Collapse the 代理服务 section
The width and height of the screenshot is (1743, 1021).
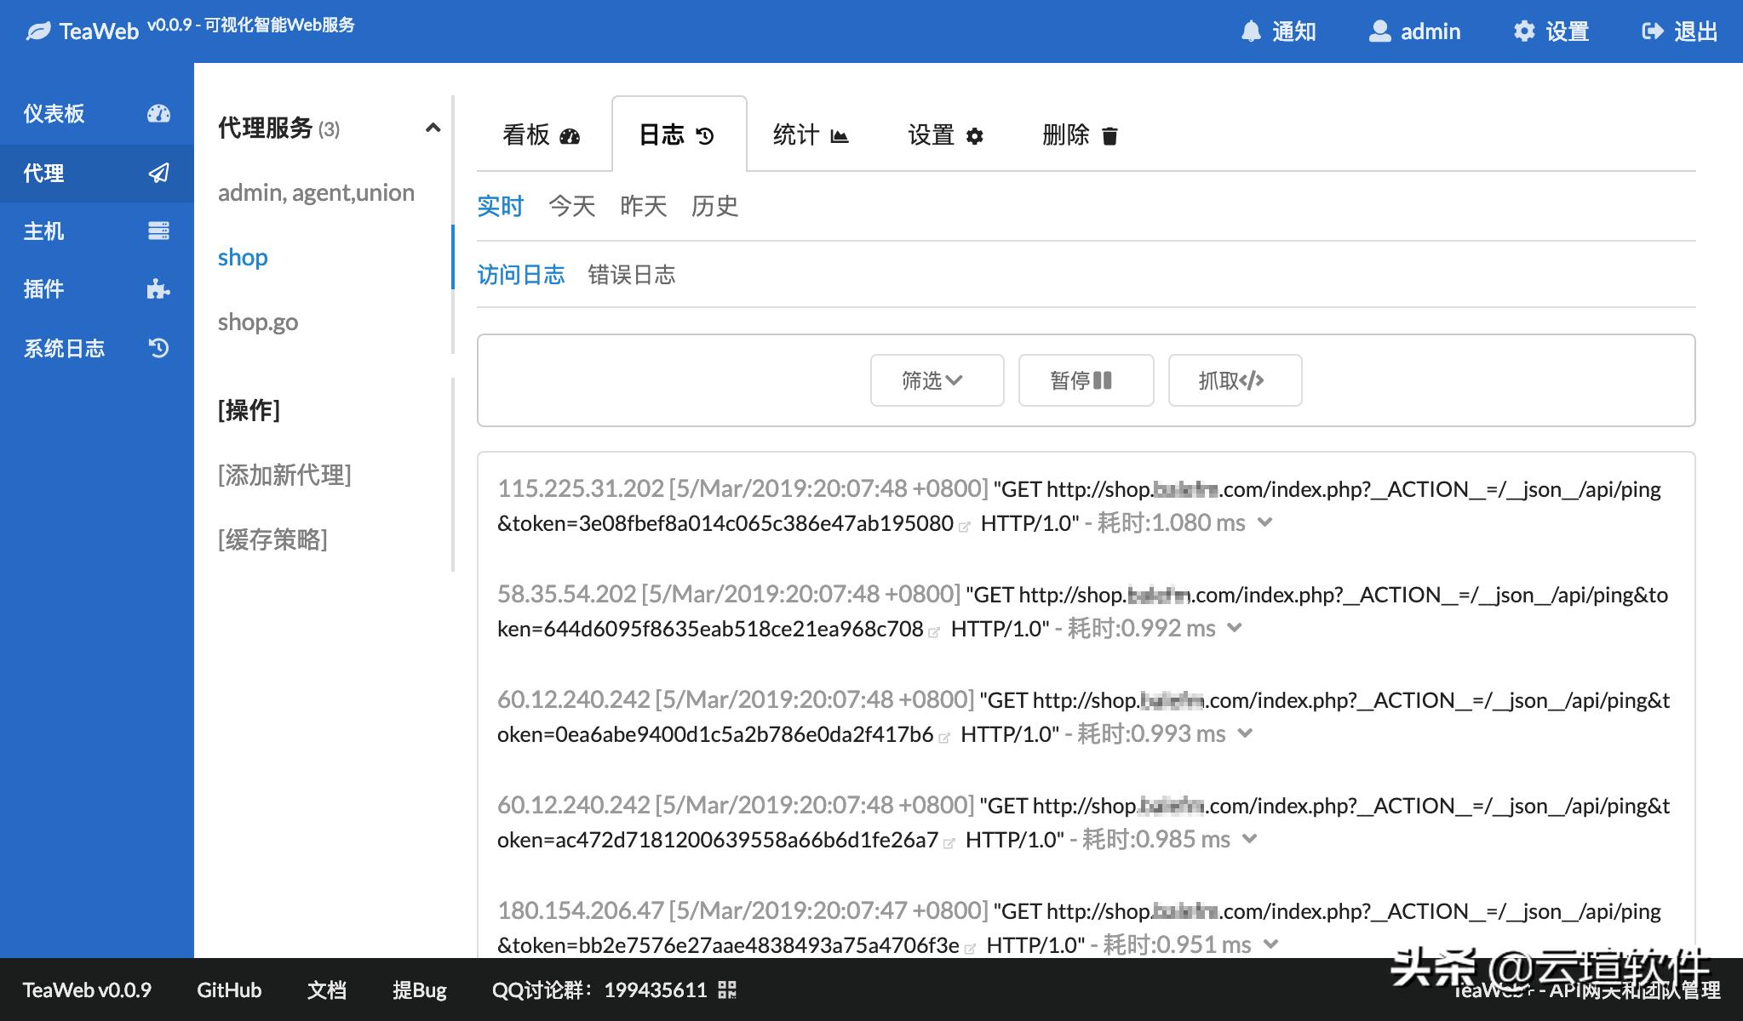433,128
